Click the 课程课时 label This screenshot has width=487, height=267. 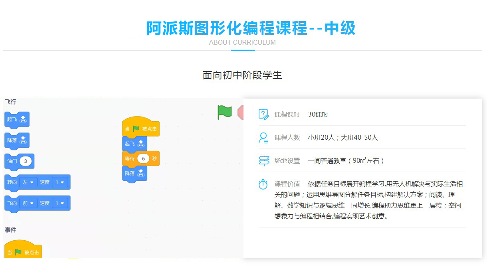[x=287, y=115]
